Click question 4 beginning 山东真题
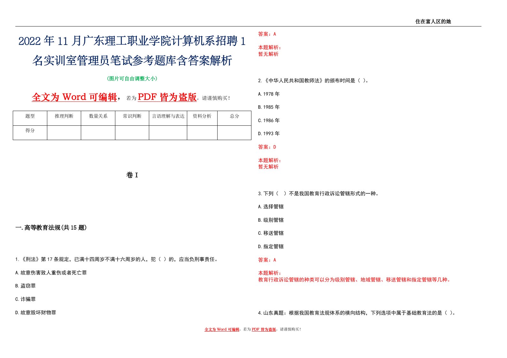This screenshot has width=507, height=358. (357, 313)
